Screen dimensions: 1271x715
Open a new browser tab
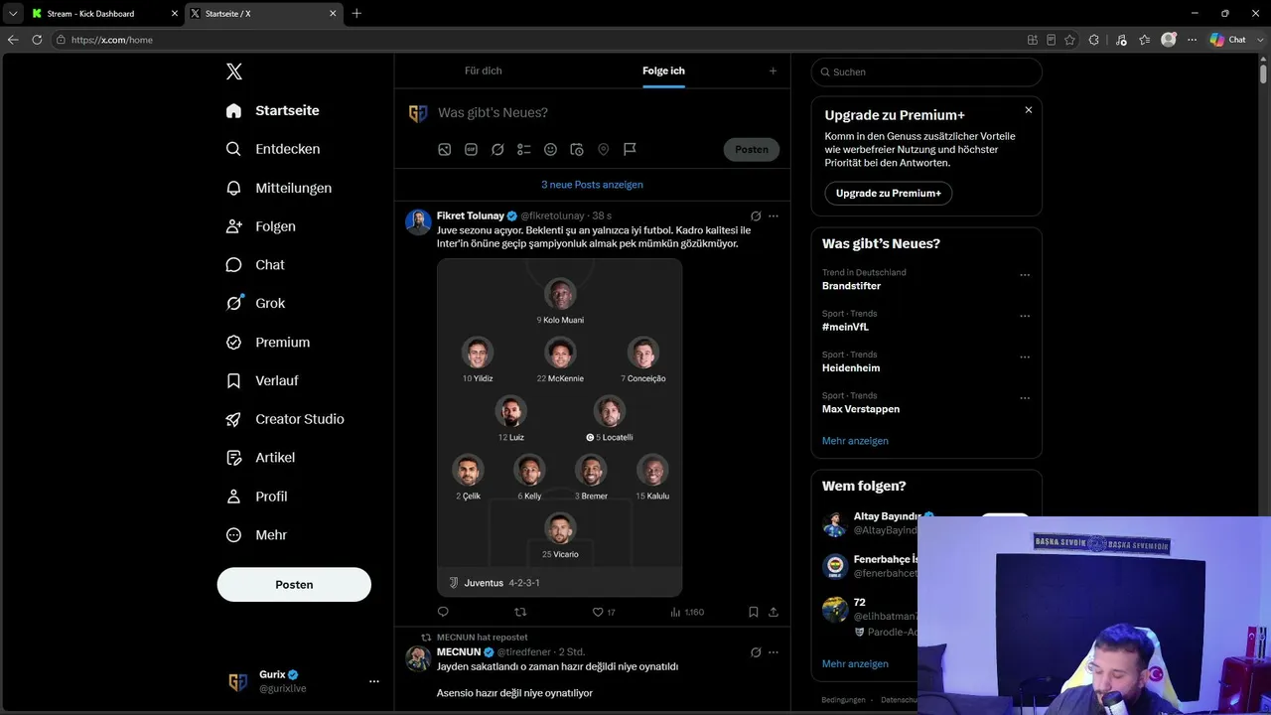tap(357, 14)
